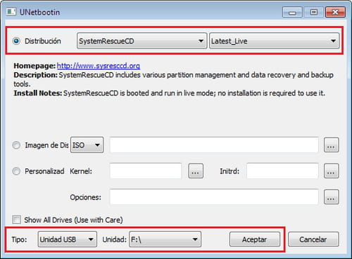The width and height of the screenshot is (352, 259).
Task: Maximize the UNetbootin window
Action: point(314,12)
